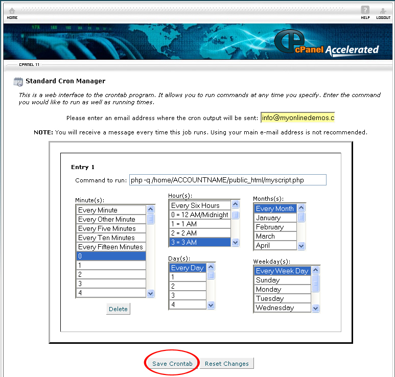Select day 4 in Days list
Viewport: 395px width, 377px height.
(188, 304)
